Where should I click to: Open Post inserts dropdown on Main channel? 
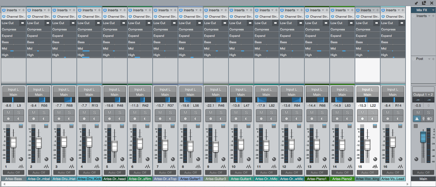429,59
